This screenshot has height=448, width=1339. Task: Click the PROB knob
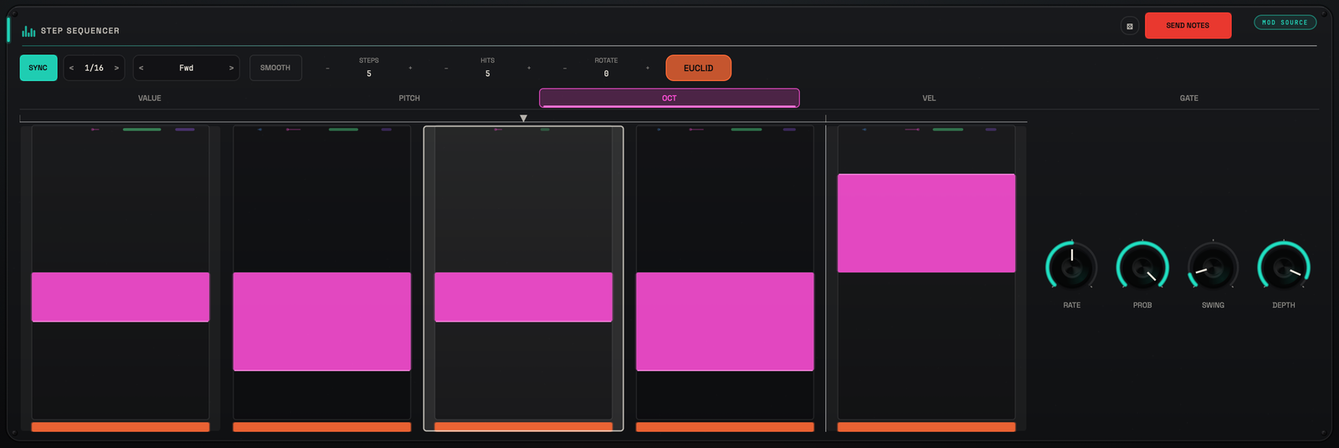pos(1142,267)
